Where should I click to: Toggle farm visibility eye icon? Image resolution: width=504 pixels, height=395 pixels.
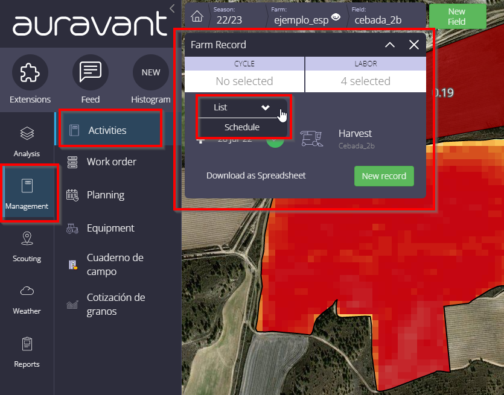pyautogui.click(x=336, y=17)
